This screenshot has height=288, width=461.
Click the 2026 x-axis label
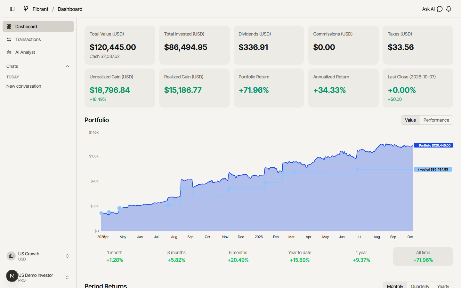tap(259, 237)
